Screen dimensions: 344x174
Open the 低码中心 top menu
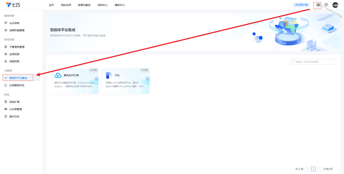tap(102, 5)
